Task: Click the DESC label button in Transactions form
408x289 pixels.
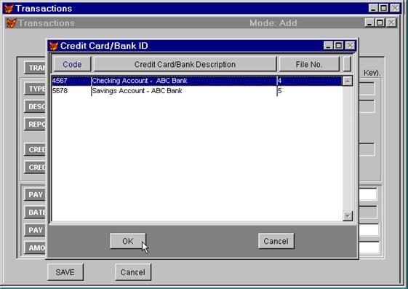Action: coord(36,106)
